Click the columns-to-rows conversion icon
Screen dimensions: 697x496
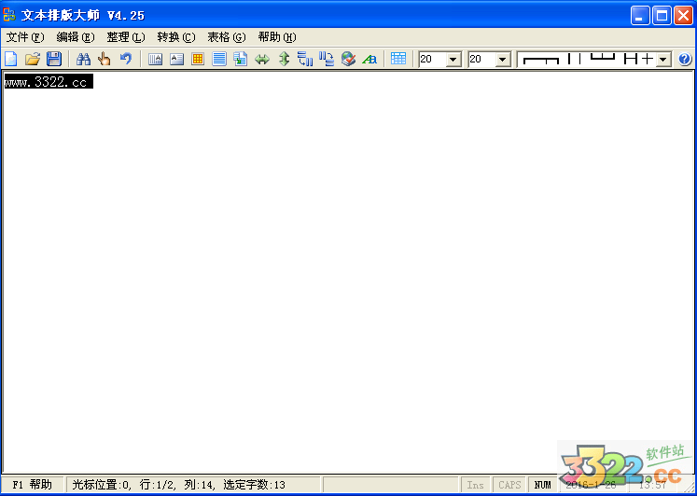(x=327, y=59)
